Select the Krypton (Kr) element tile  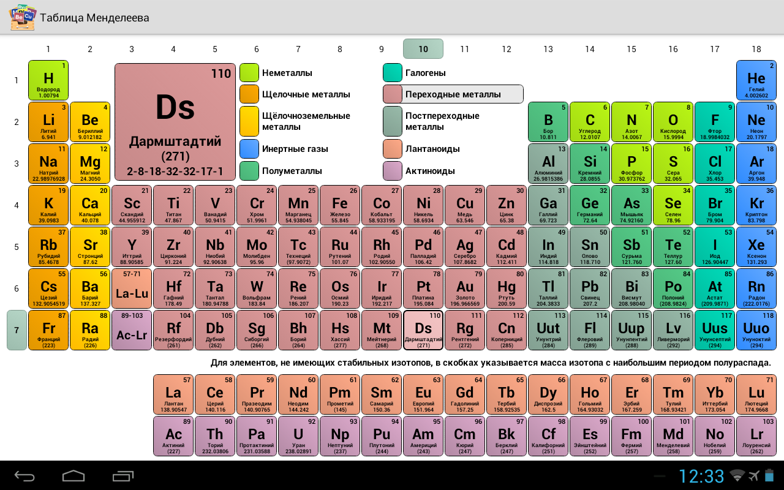click(756, 205)
